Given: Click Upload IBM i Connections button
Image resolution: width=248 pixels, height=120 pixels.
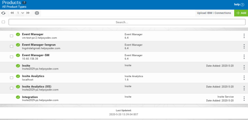Looking at the screenshot, I should coord(214,13).
